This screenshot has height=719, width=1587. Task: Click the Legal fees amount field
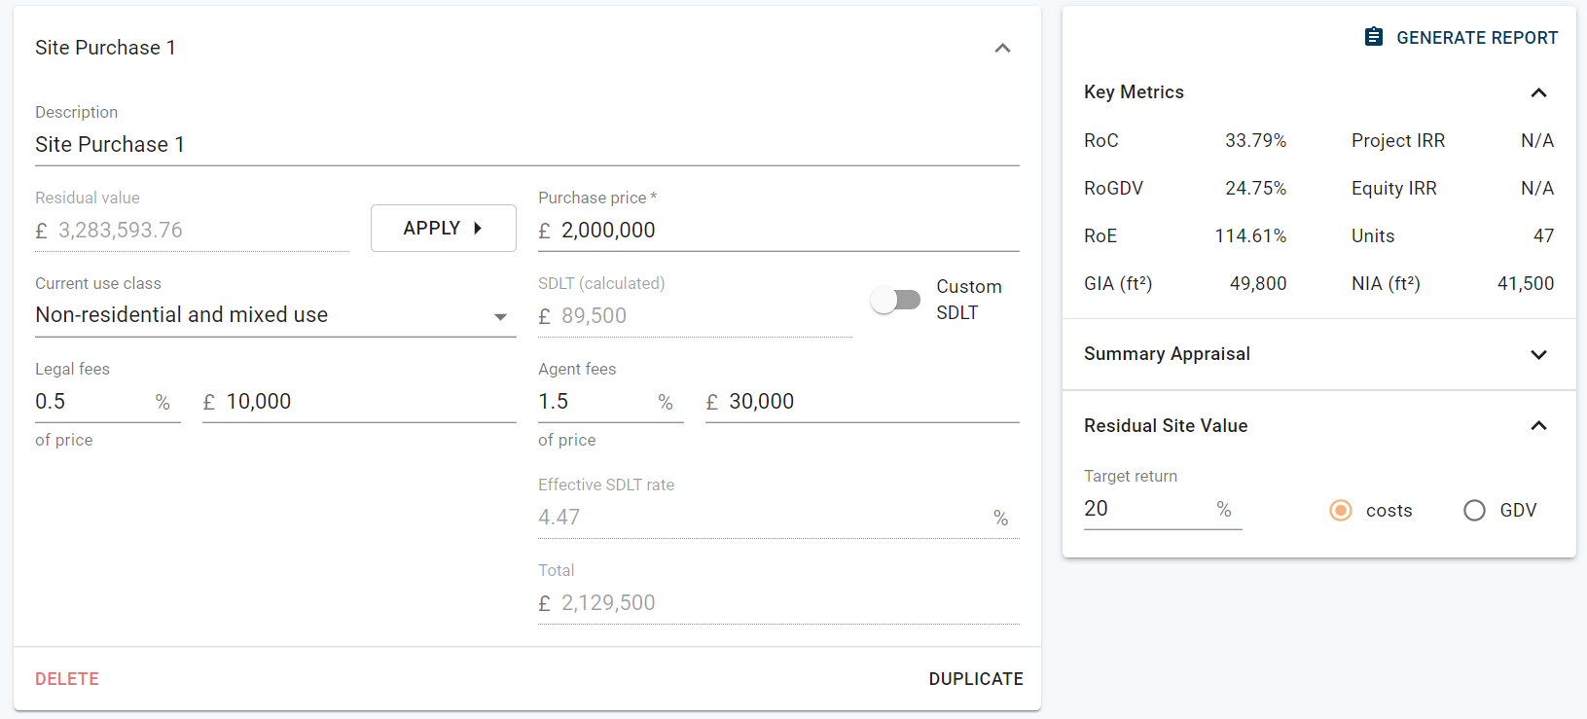(368, 402)
